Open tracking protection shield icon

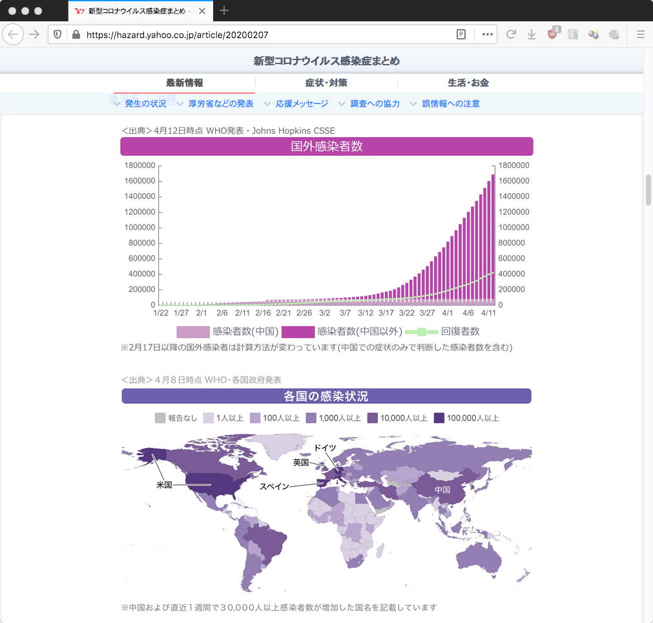(58, 34)
